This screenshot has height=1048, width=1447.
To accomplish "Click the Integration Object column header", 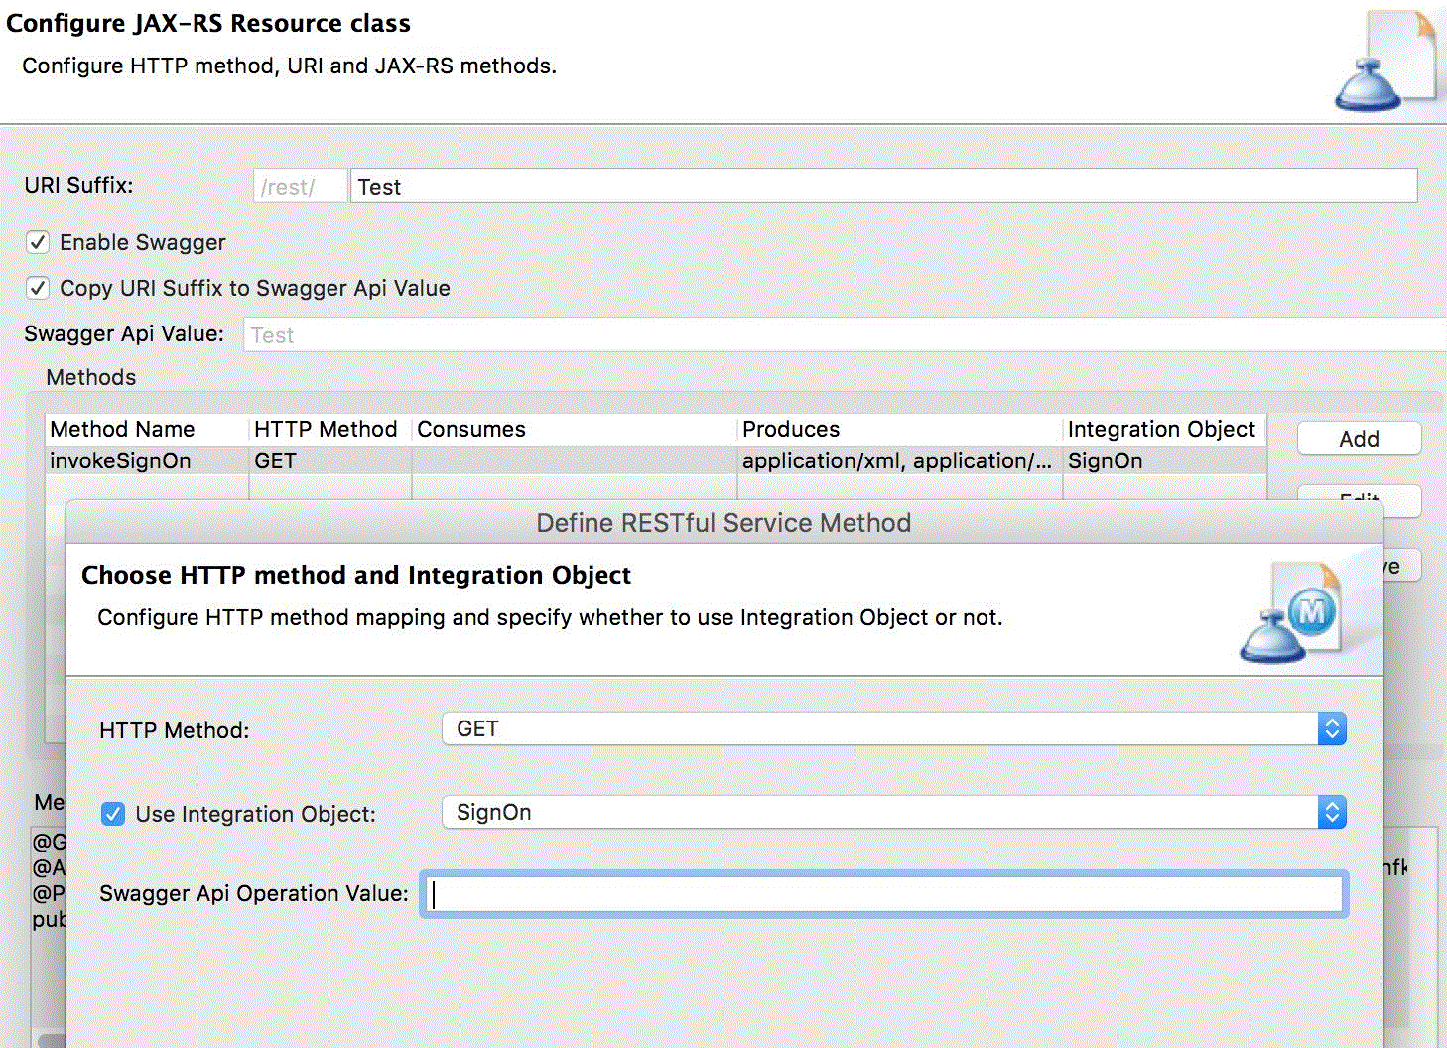I will [x=1161, y=429].
